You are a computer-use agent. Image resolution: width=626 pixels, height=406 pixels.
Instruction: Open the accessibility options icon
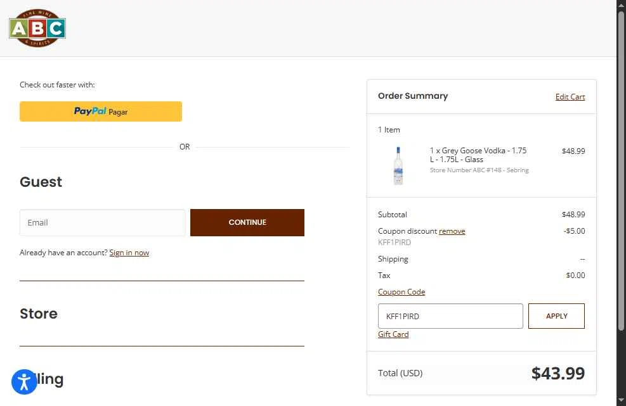[x=24, y=382]
